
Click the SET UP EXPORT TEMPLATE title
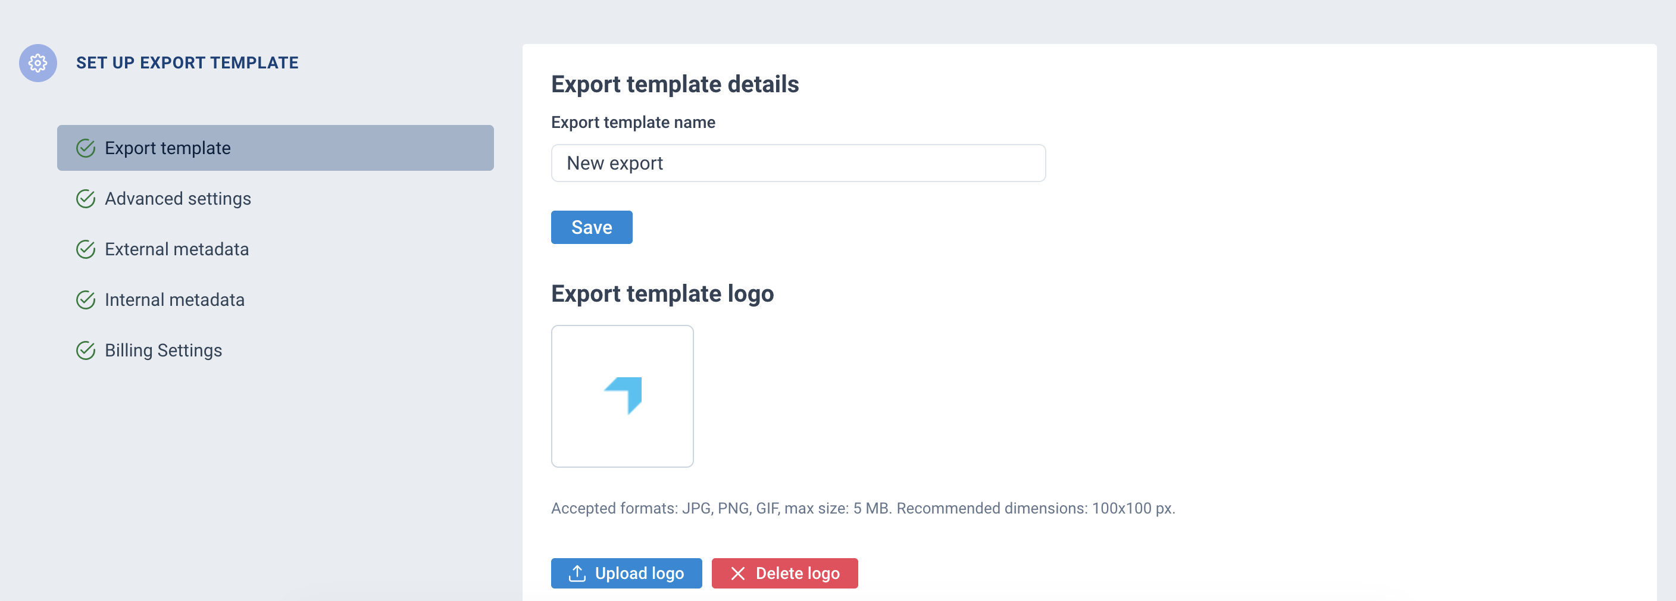tap(187, 63)
